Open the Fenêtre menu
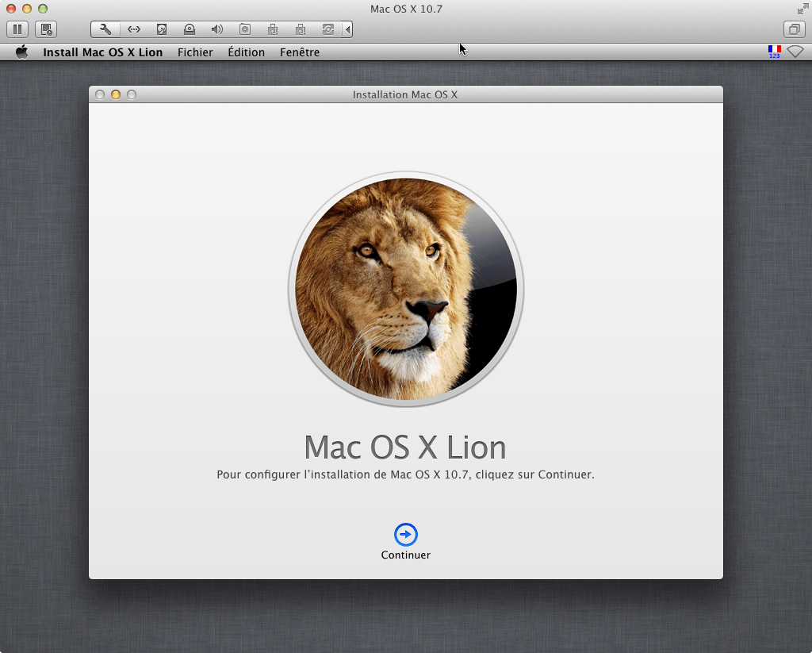The height and width of the screenshot is (653, 812). point(300,52)
